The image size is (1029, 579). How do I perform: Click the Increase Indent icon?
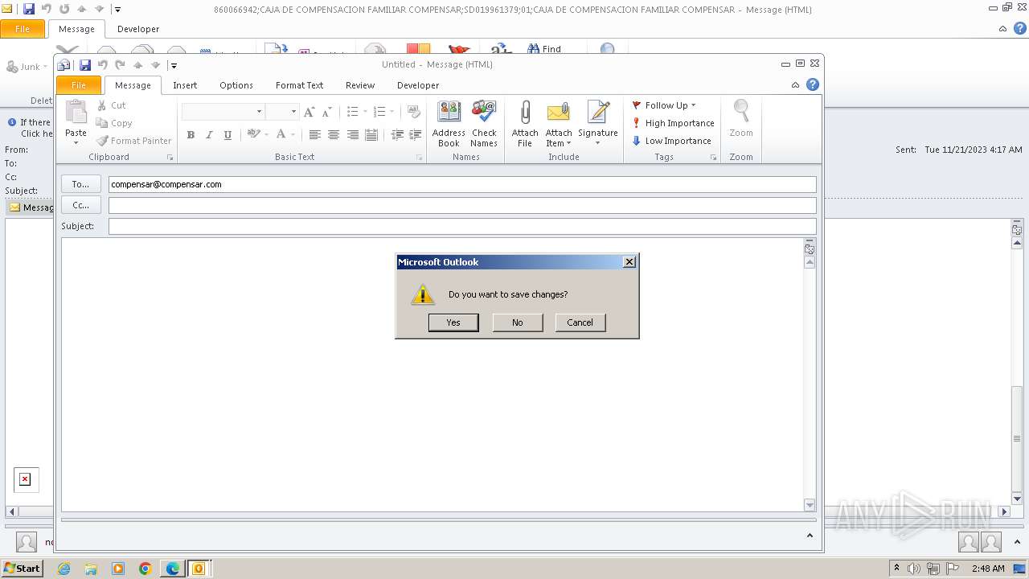coord(416,135)
